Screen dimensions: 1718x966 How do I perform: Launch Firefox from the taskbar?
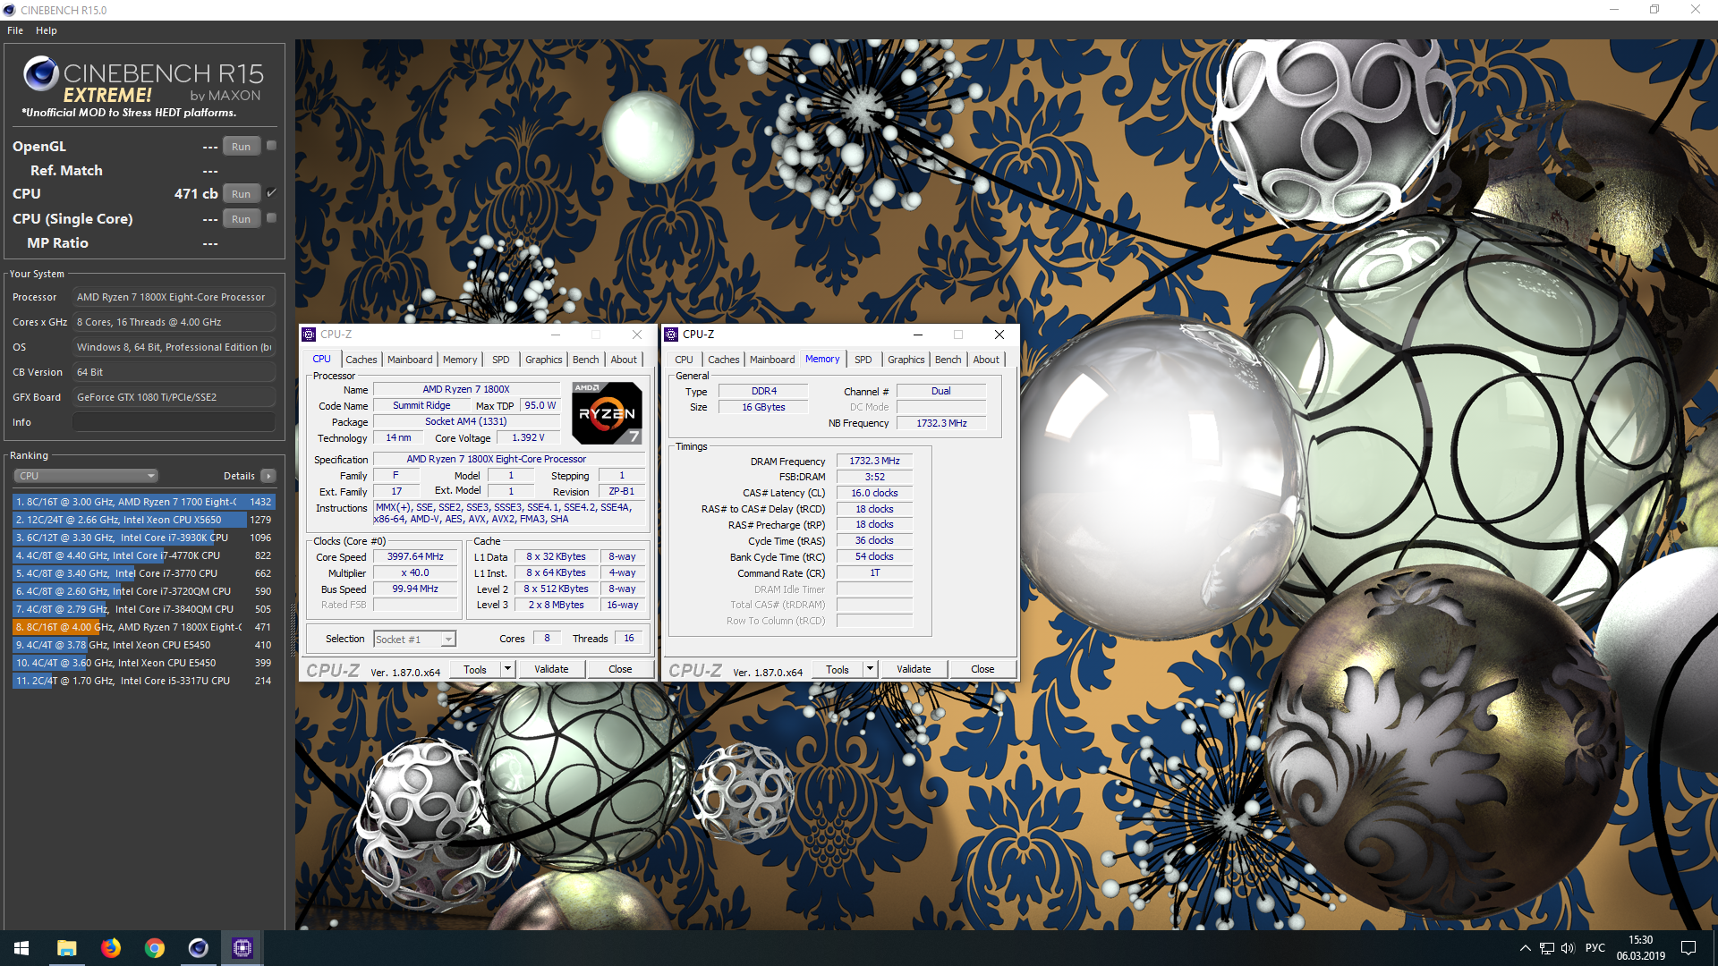pos(110,948)
